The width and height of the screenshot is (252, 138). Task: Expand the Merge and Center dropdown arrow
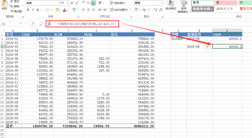click(x=130, y=10)
